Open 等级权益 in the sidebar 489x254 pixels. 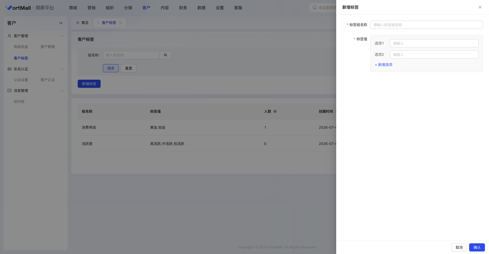tap(21, 47)
